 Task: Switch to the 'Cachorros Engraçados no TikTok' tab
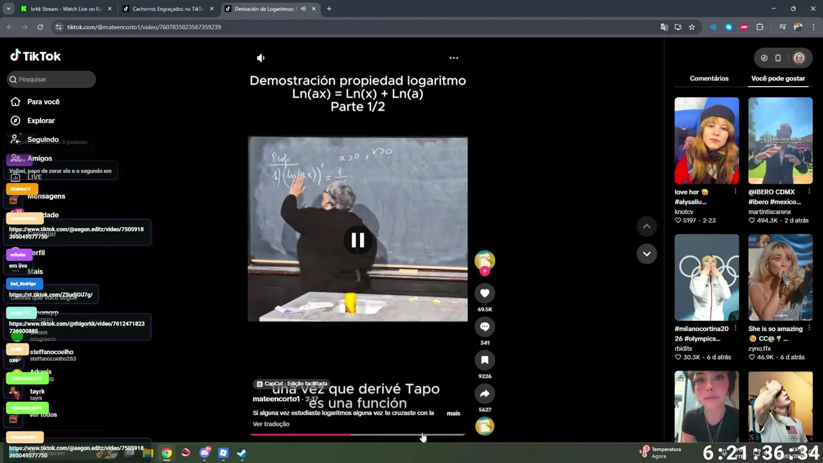point(167,9)
